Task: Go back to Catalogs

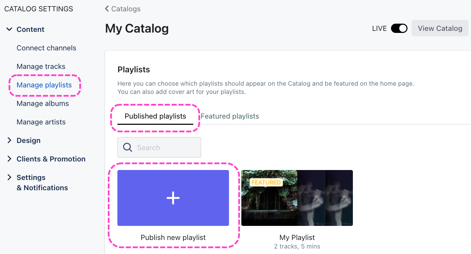Action: click(126, 9)
